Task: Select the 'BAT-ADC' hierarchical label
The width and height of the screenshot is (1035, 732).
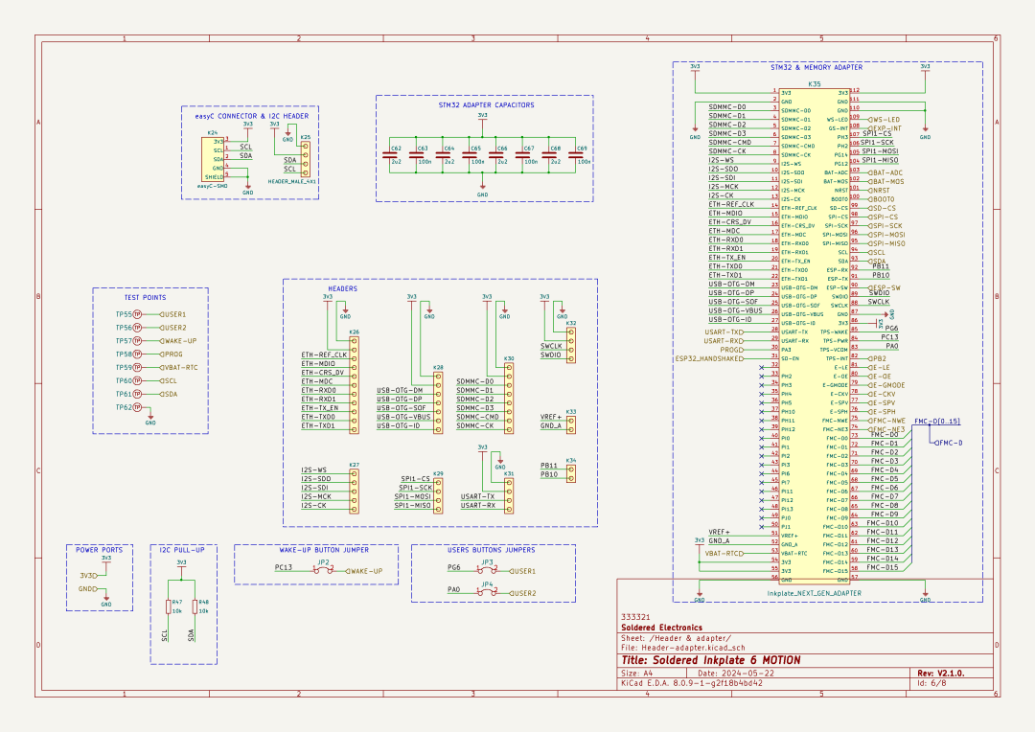Action: 885,172
